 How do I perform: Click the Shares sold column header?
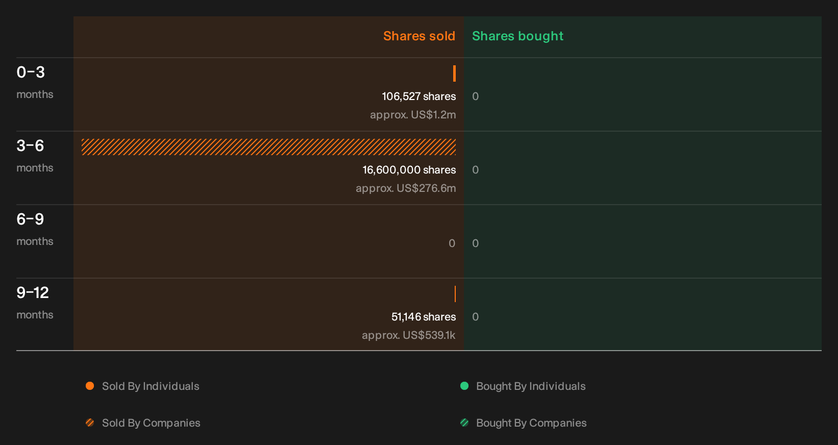pos(419,36)
